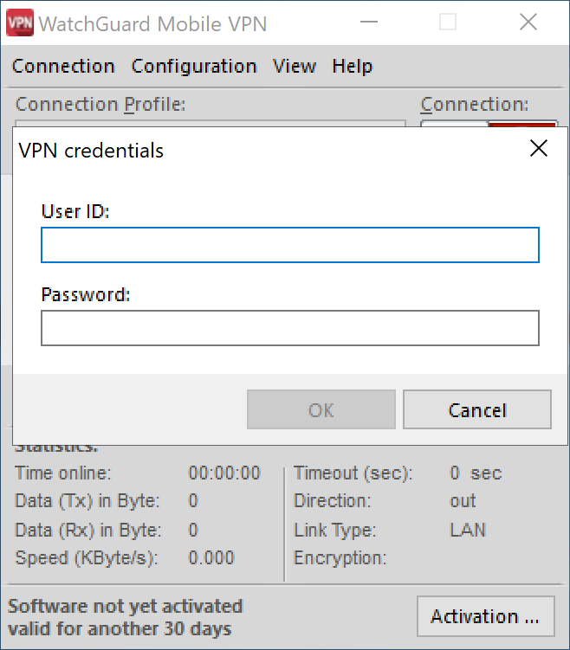Screen dimensions: 570x650
Task: Click the red VPN icon in title bar
Action: pos(19,23)
